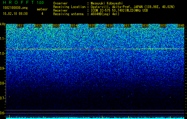Click the Ovserver field label
Image resolution: width=187 pixels, height=119 pixels.
(x=60, y=3)
